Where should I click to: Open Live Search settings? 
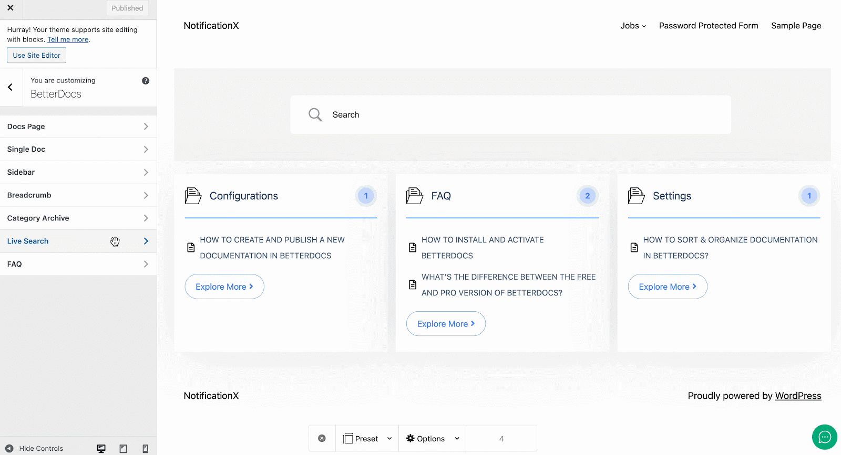tap(78, 241)
